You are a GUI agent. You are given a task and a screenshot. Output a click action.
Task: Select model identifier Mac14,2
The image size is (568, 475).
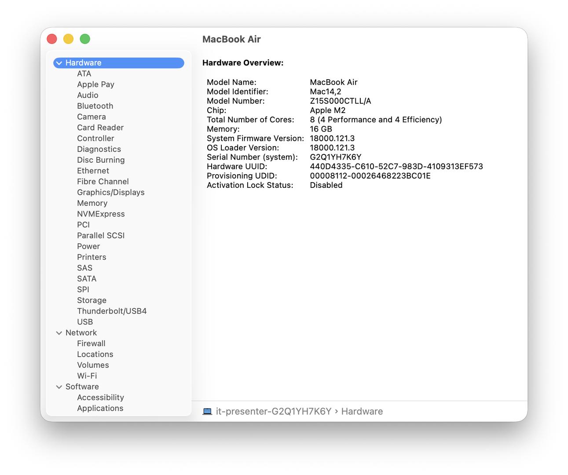click(326, 91)
